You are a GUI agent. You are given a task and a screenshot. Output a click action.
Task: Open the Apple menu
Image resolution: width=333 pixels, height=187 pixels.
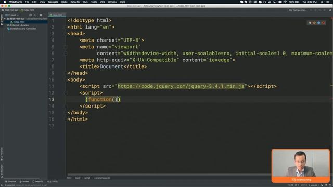click(5, 2)
